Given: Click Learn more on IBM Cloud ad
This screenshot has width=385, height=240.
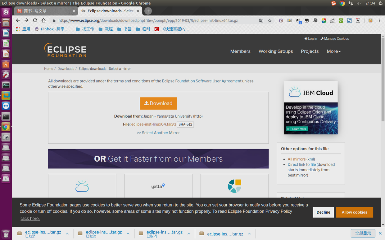Looking at the screenshot, I should 297,129.
